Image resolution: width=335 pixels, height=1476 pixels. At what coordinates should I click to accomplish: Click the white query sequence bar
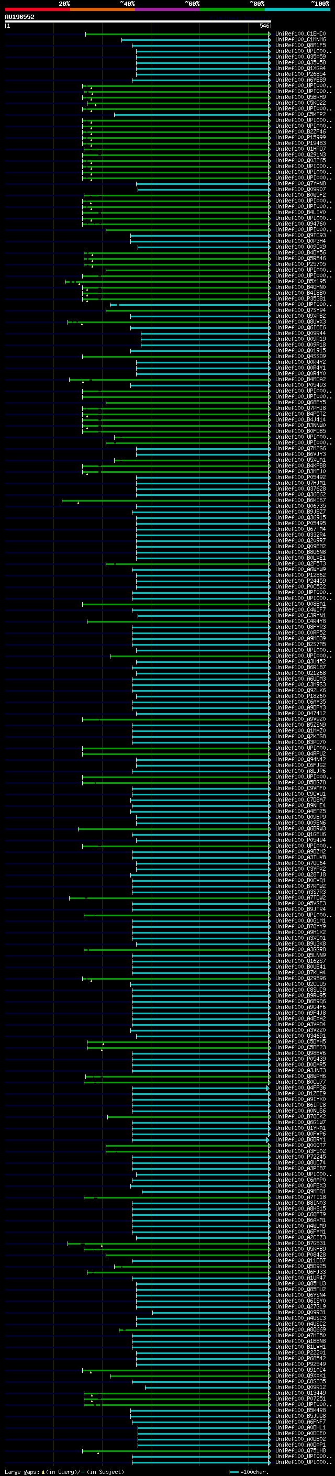(138, 22)
